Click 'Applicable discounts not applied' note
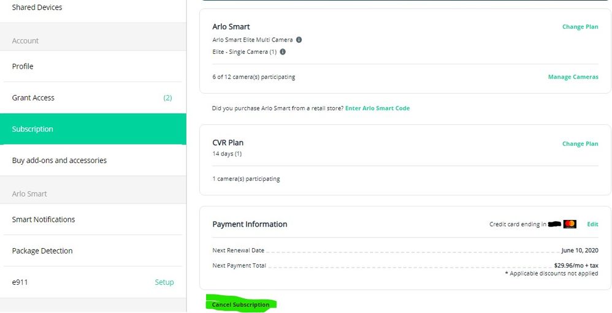The width and height of the screenshot is (612, 313). (551, 274)
